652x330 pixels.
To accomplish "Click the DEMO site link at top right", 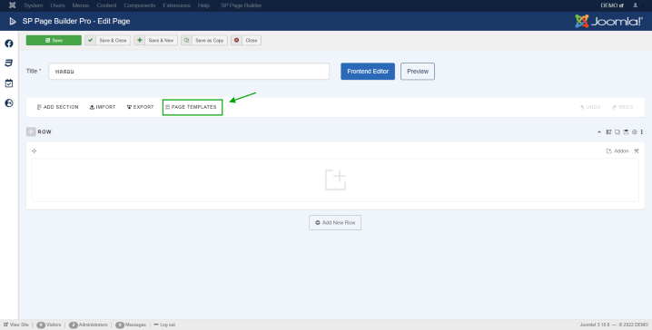I will tap(612, 5).
